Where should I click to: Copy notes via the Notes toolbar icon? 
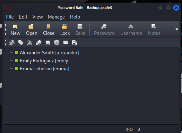[154, 26]
